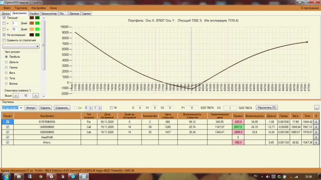Screen dimensions: 321x180
Task: Enable the '+15 Дней' curve checkbox
Action: (4, 29)
